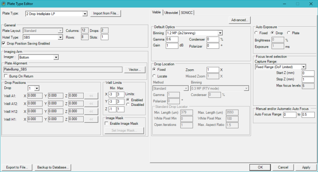The image size is (318, 172).
Task: Click the Cancel button
Action: click(283, 167)
